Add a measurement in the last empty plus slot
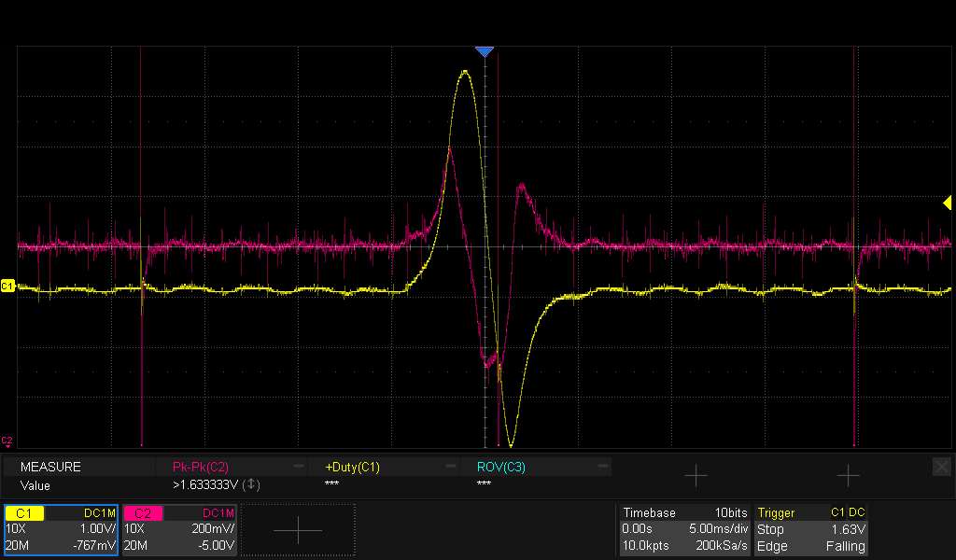Screen dimensions: 956x560 tap(847, 476)
